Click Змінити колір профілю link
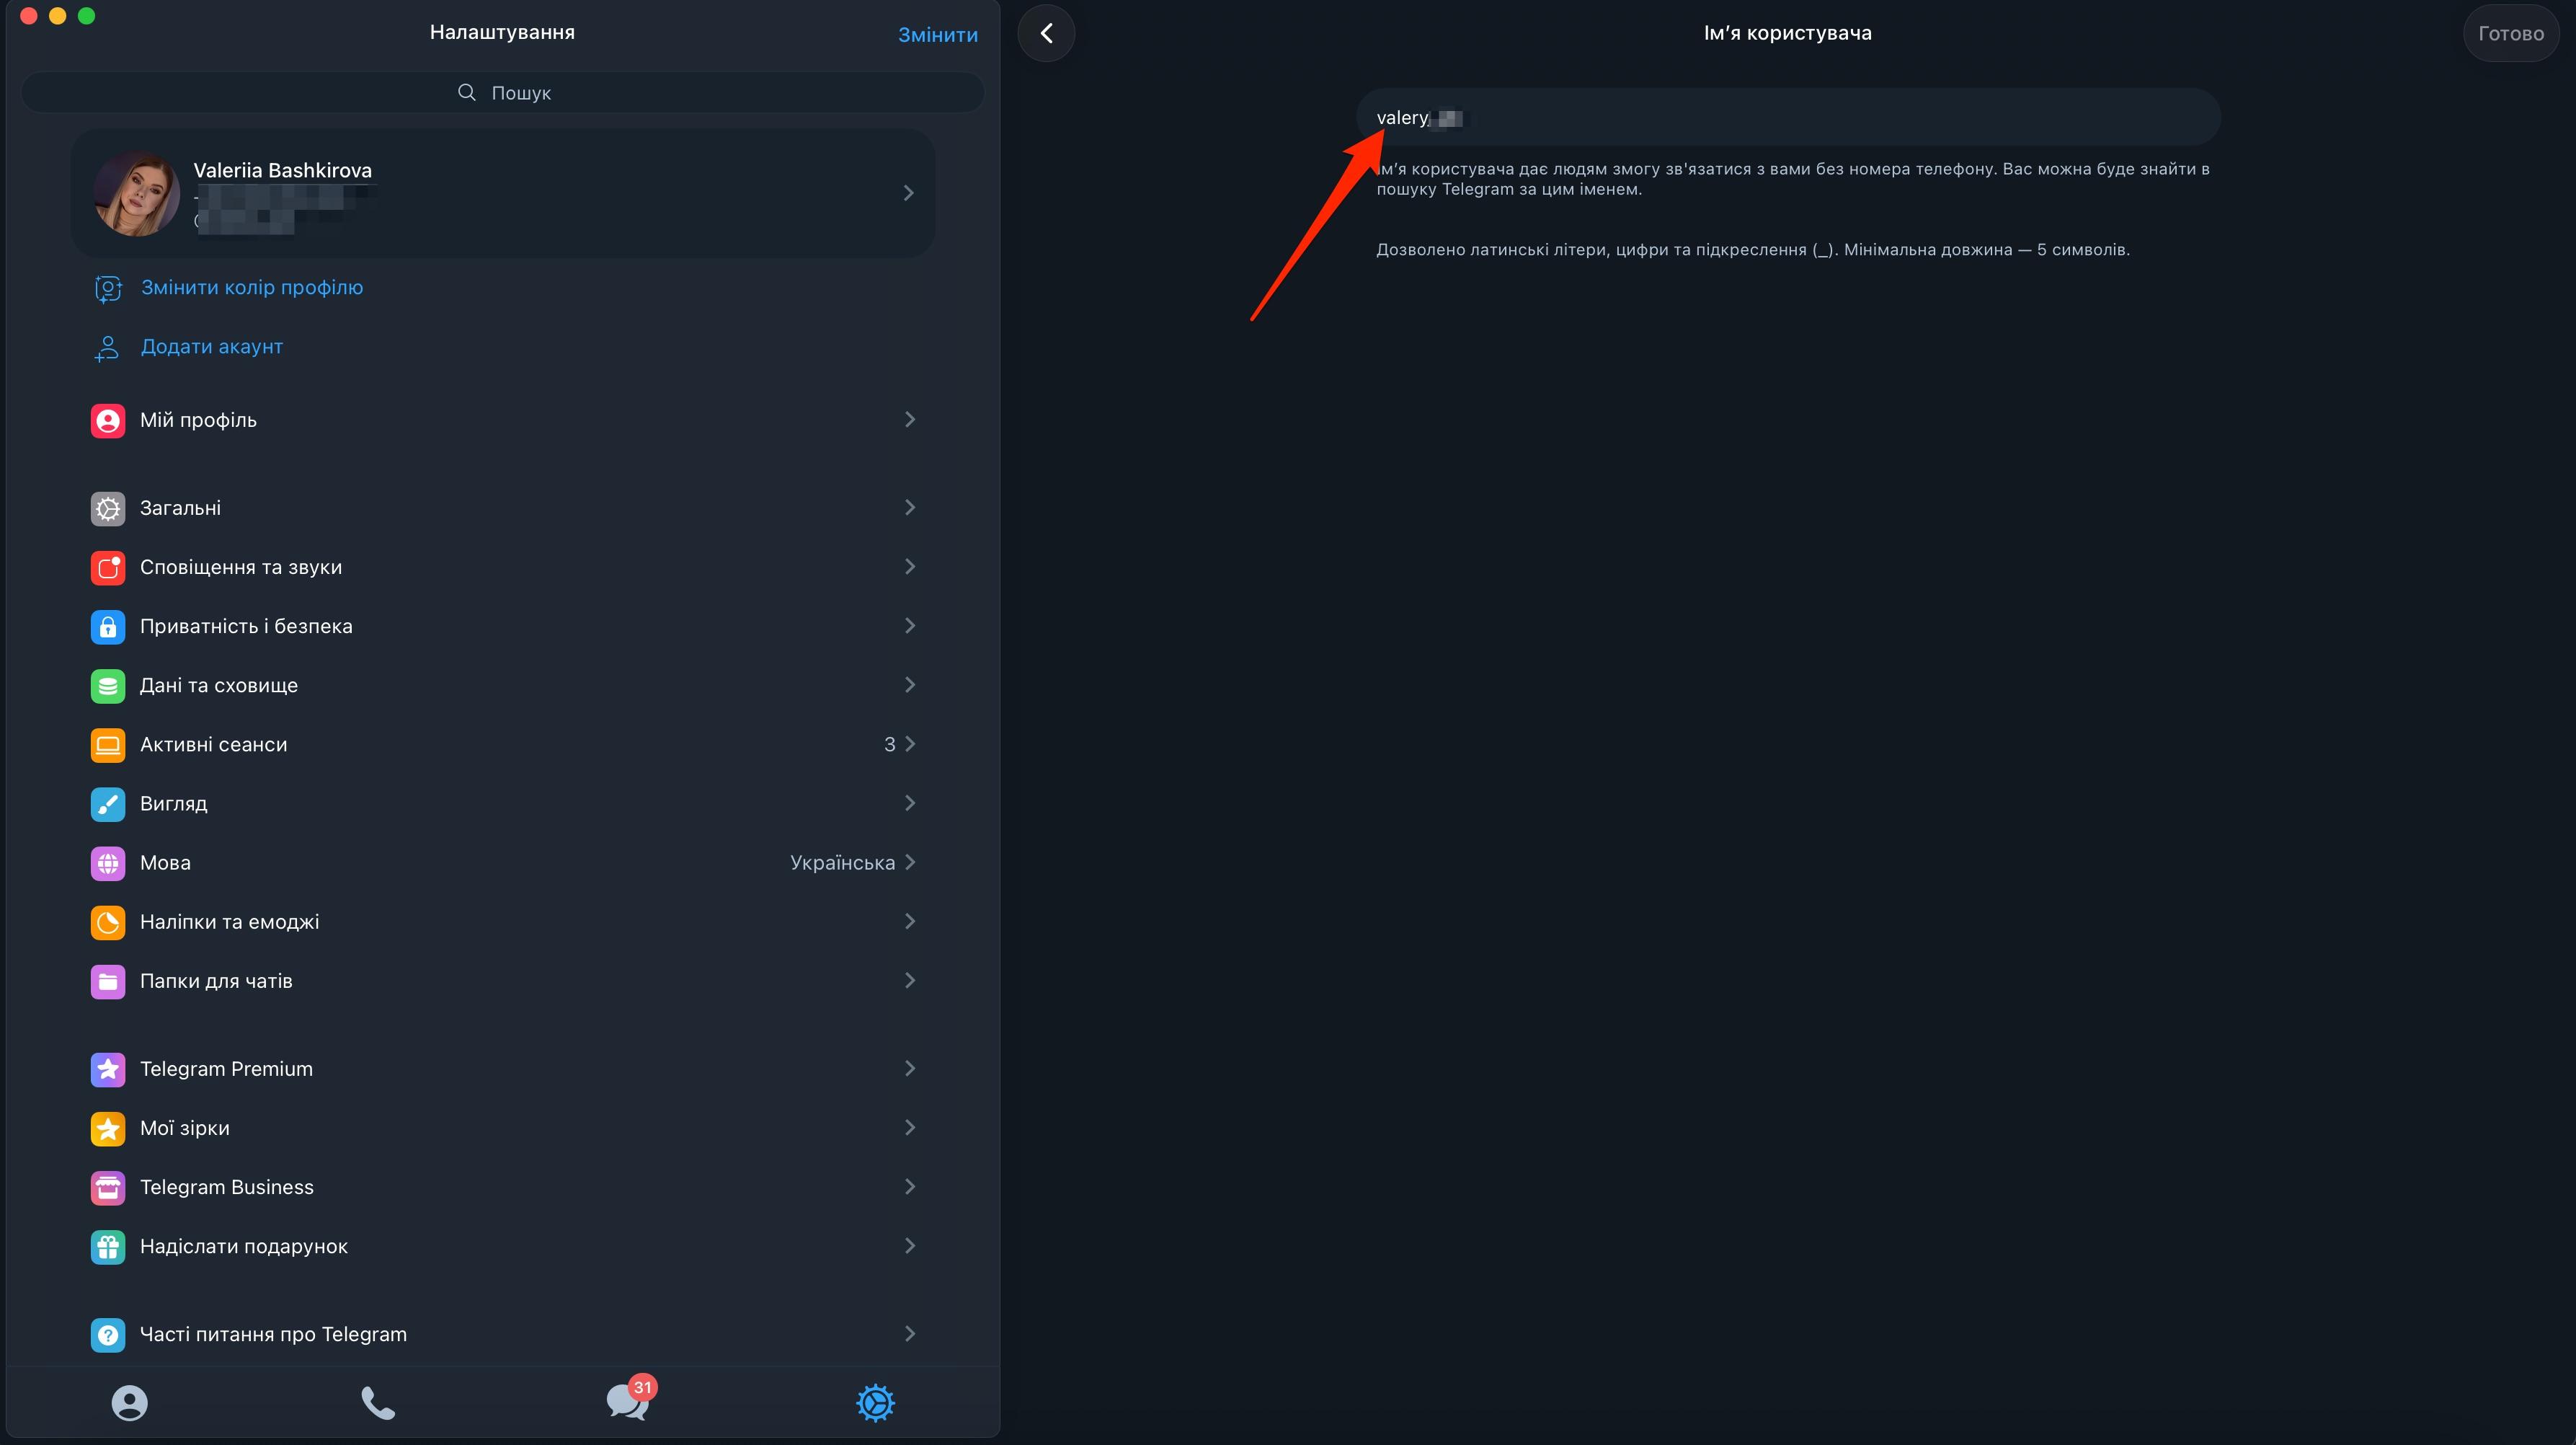The height and width of the screenshot is (1445, 2576). click(252, 287)
